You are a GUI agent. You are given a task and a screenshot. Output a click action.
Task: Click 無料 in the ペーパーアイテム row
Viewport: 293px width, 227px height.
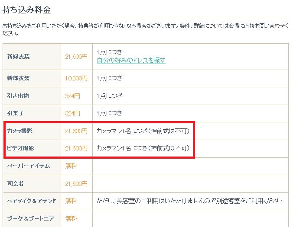(x=71, y=166)
